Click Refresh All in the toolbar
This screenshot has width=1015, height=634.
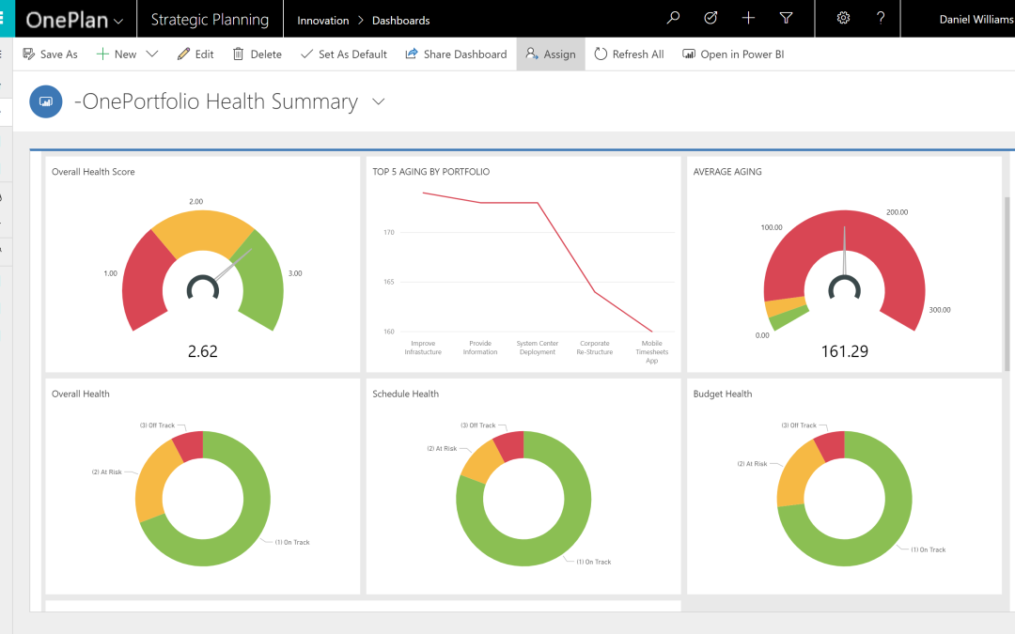pos(629,54)
